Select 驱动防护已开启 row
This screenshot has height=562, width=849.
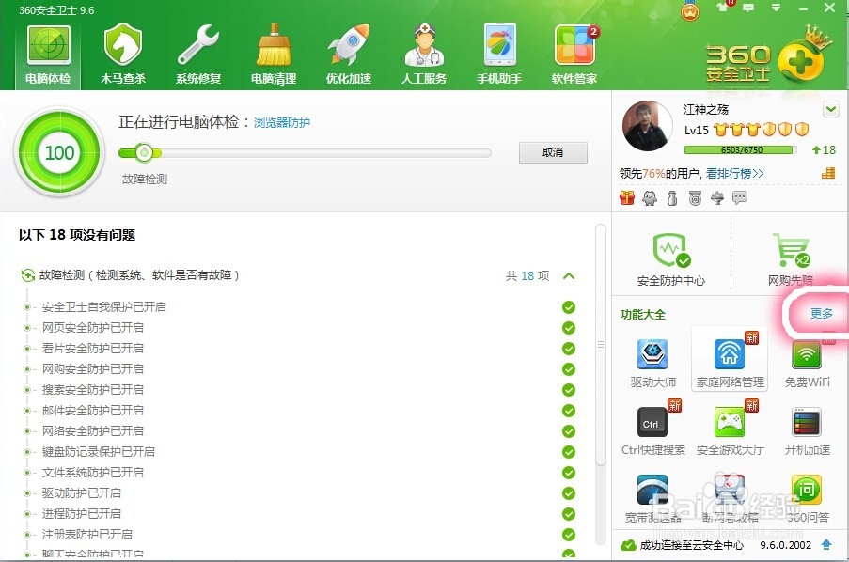[301, 493]
